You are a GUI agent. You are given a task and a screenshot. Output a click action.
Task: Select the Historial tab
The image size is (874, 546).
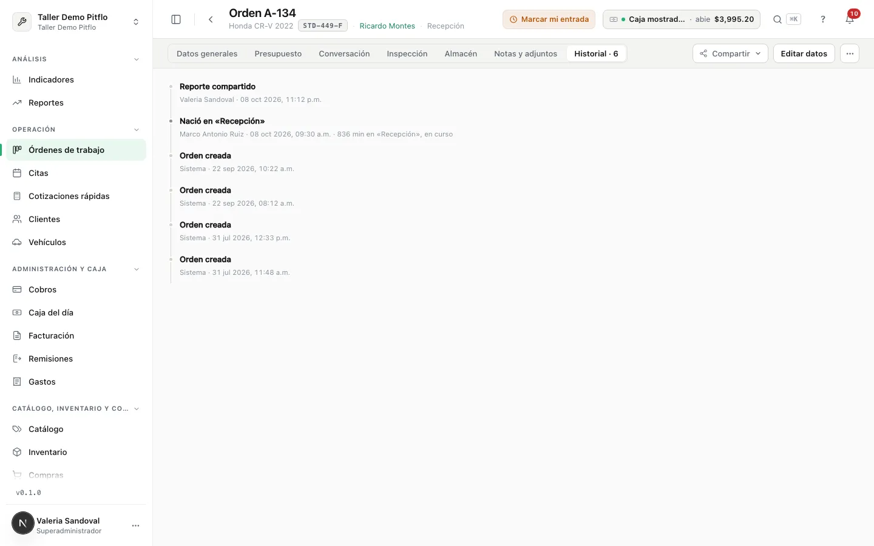[x=596, y=53]
